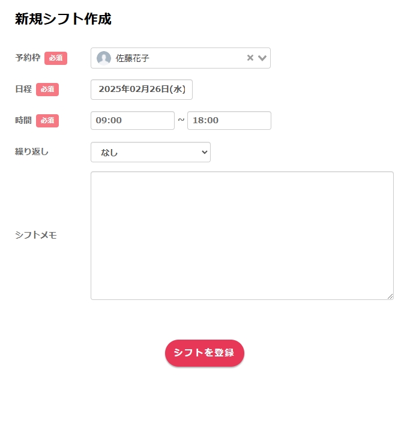
Task: Click the 繰り返し field label
Action: pyautogui.click(x=32, y=151)
